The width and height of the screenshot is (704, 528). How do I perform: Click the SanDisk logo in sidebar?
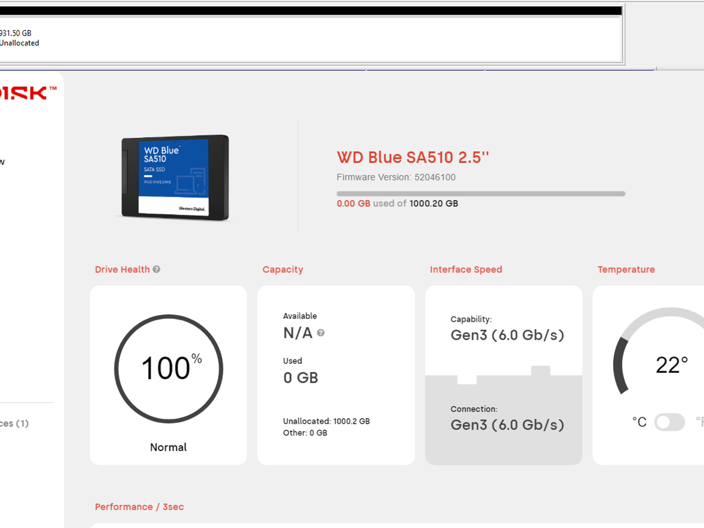coord(27,93)
